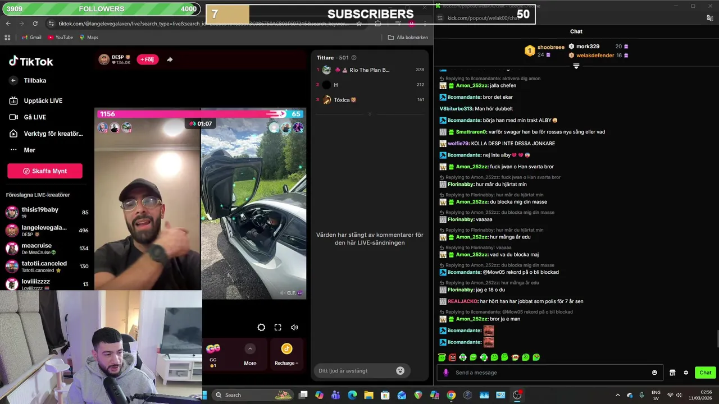Viewport: 719px width, 404px height.
Task: Insert the first green emote in quick emote row
Action: 442,357
